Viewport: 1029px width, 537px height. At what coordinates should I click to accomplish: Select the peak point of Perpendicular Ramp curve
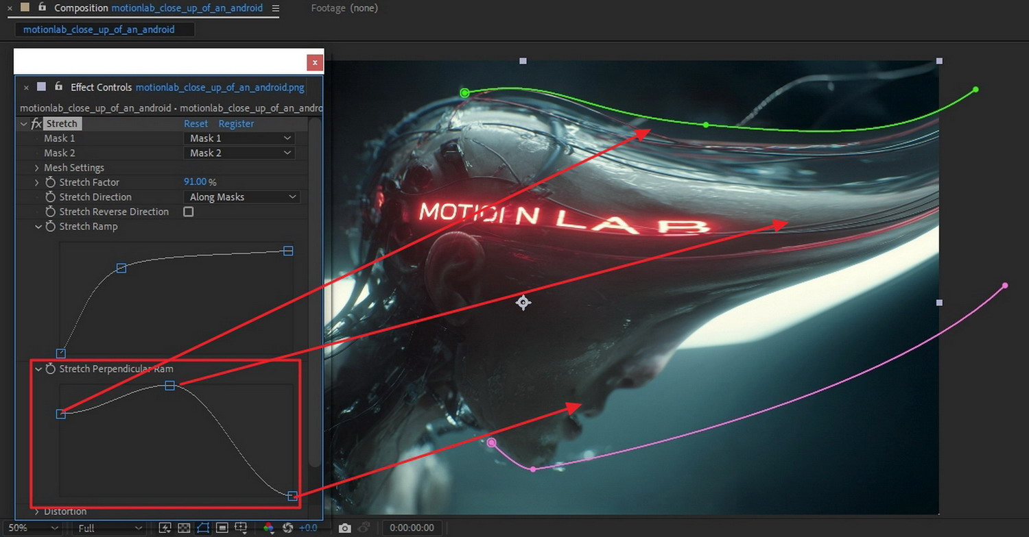click(x=169, y=386)
